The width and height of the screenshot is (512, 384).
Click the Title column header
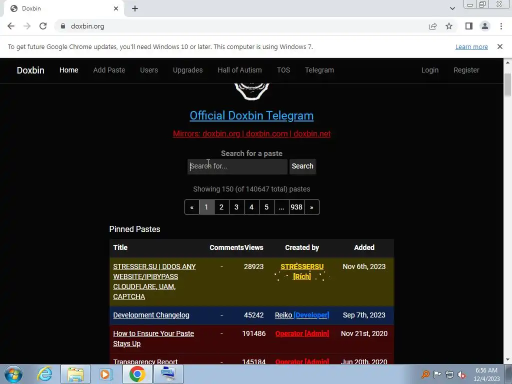[x=120, y=247]
